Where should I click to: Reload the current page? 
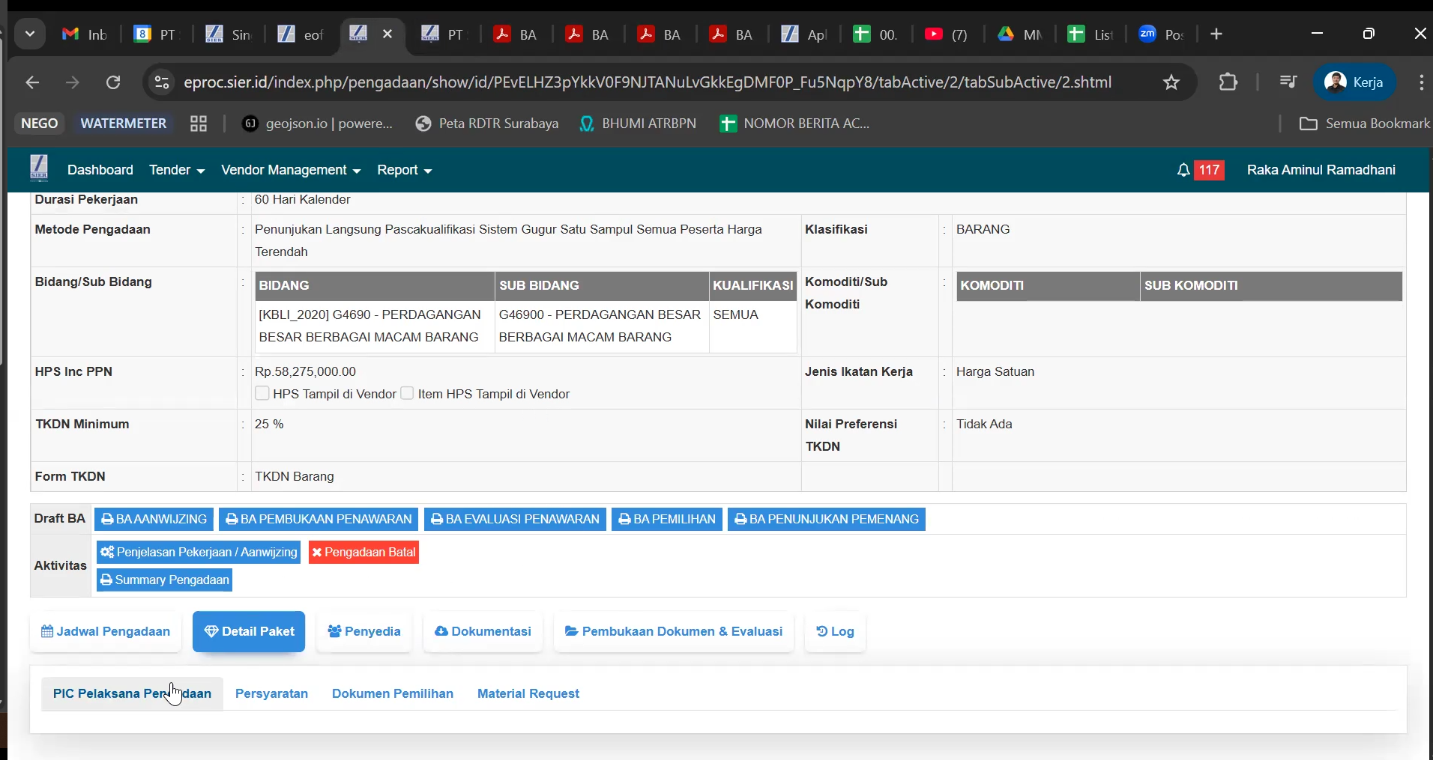pos(113,82)
